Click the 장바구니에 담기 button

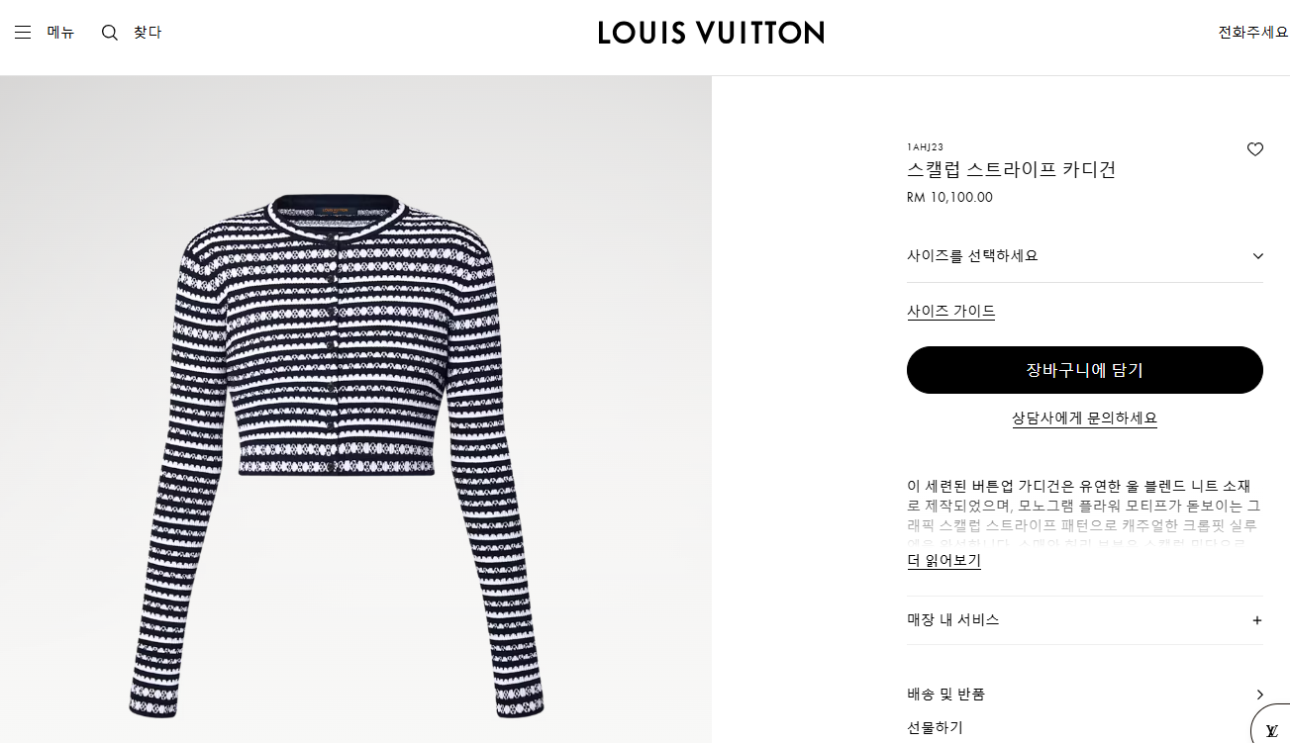[1085, 370]
